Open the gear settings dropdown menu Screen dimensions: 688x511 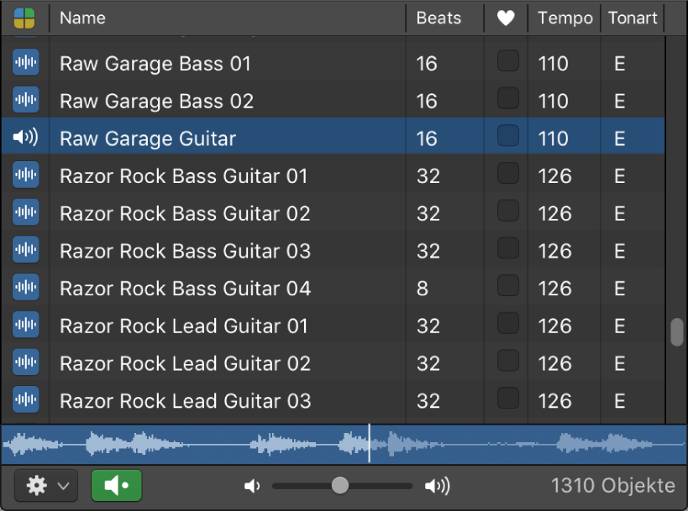pos(46,485)
